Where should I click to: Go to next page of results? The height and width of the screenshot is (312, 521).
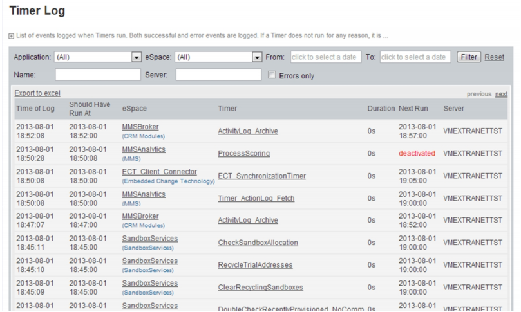[501, 94]
